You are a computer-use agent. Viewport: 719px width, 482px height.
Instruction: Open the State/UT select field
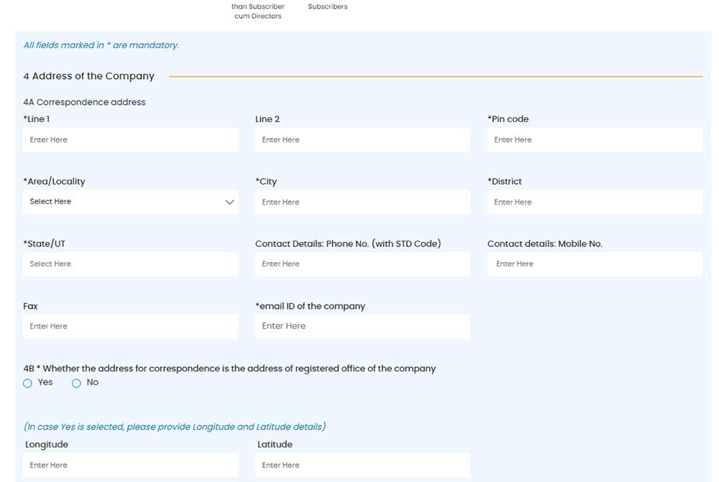point(130,264)
